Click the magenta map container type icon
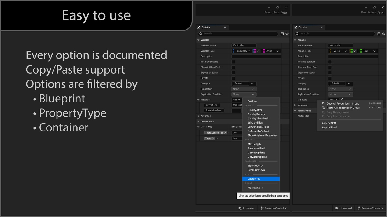 [255, 51]
